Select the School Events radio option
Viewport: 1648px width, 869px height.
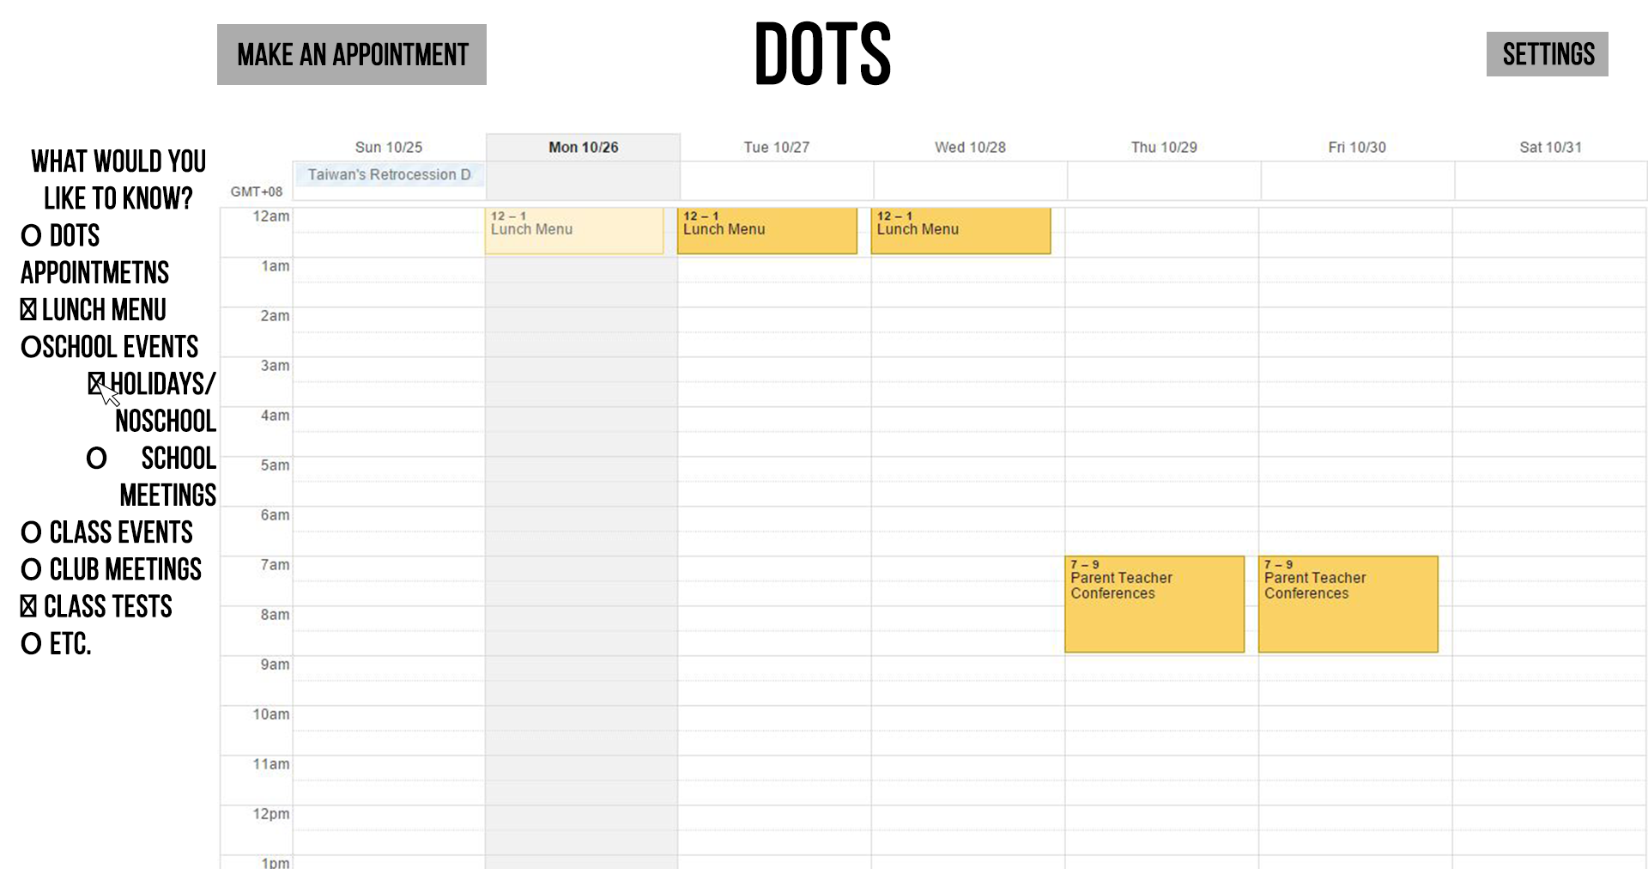pos(32,348)
